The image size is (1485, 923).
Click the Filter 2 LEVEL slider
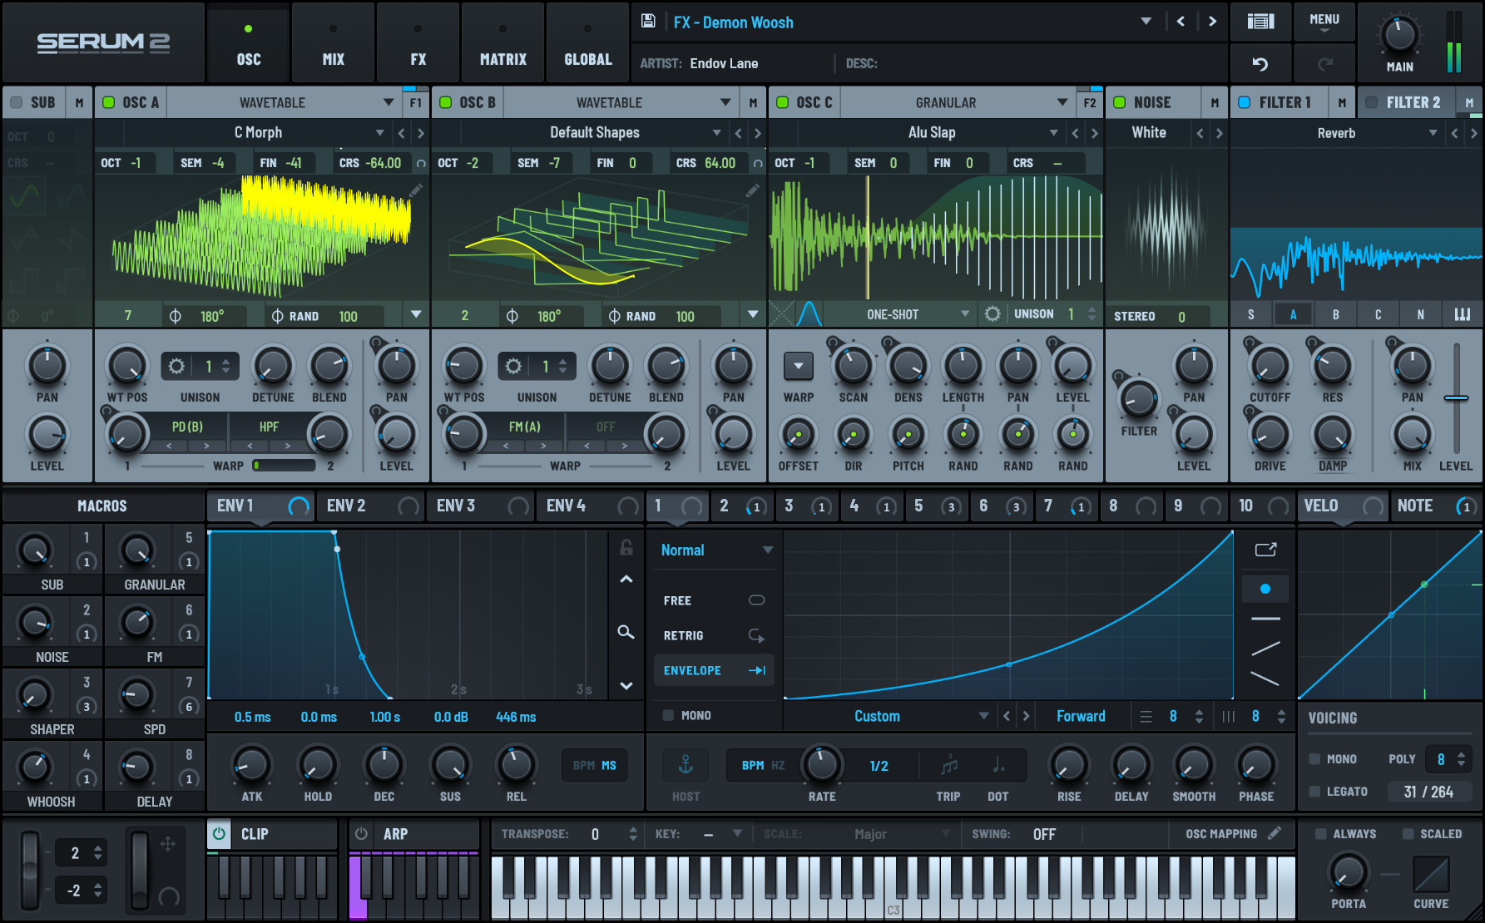point(1456,399)
